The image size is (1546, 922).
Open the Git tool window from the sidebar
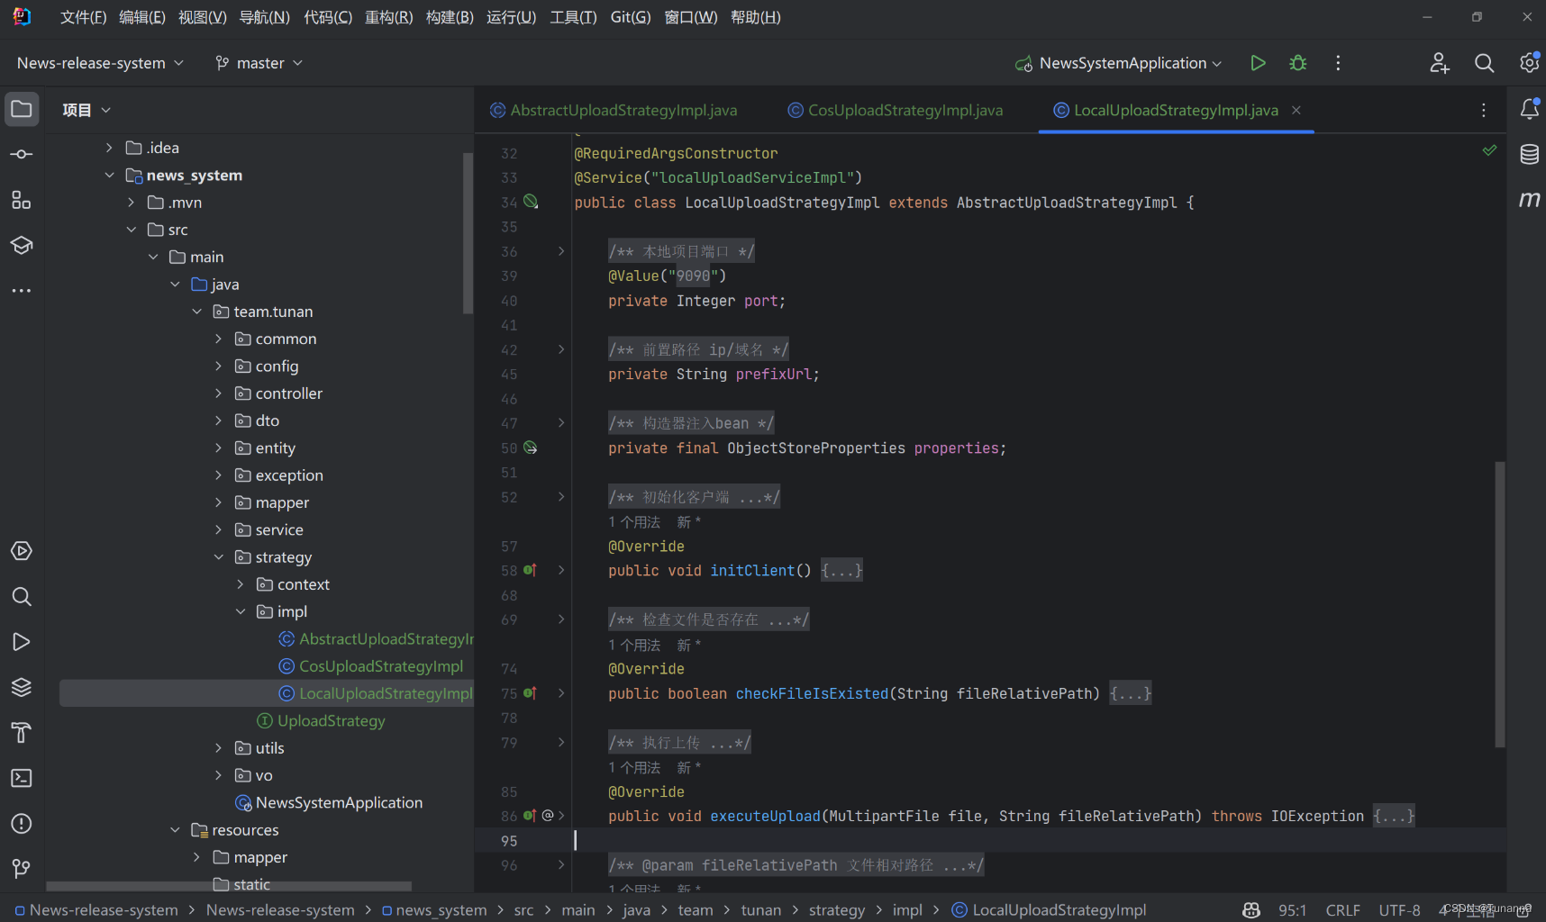tap(22, 868)
